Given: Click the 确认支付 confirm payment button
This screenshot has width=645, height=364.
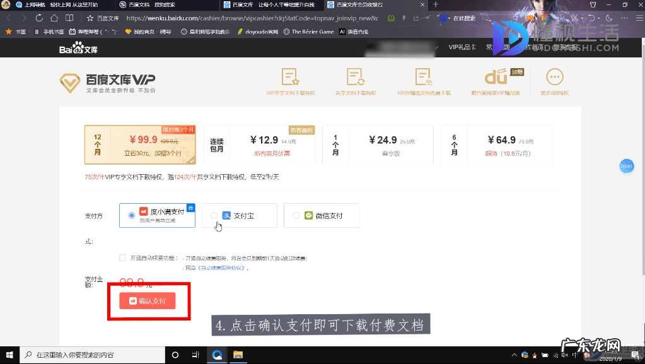Looking at the screenshot, I should click(x=148, y=301).
